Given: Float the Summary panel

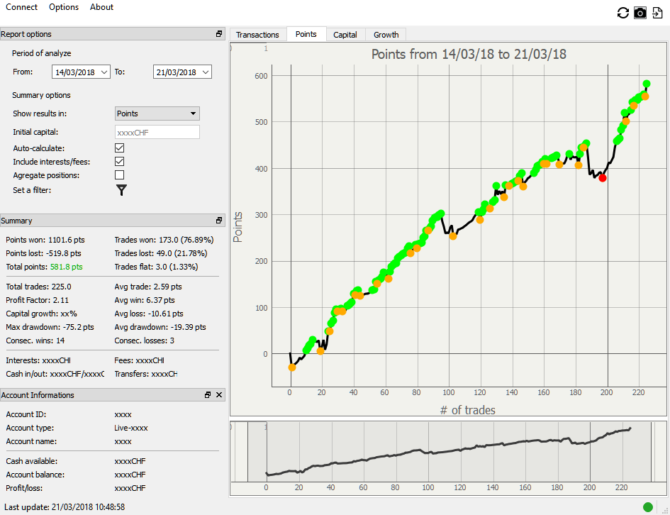Looking at the screenshot, I should pos(219,221).
